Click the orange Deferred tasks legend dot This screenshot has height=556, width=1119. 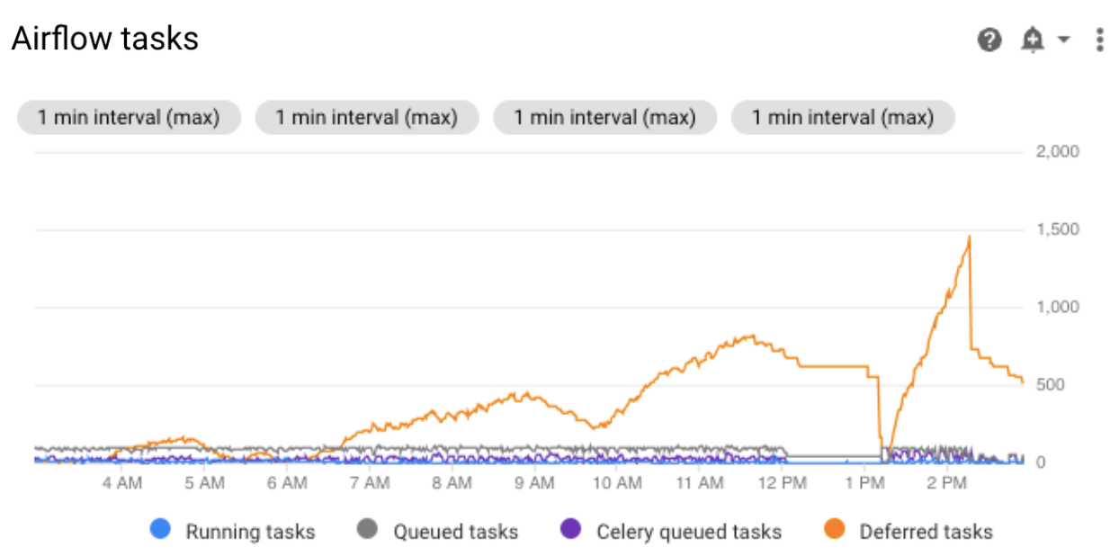point(834,531)
